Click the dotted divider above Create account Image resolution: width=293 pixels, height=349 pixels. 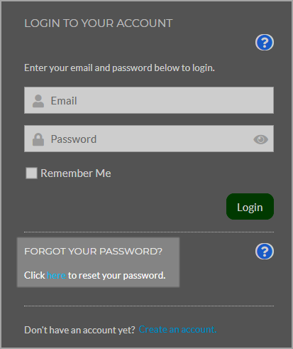tap(149, 306)
